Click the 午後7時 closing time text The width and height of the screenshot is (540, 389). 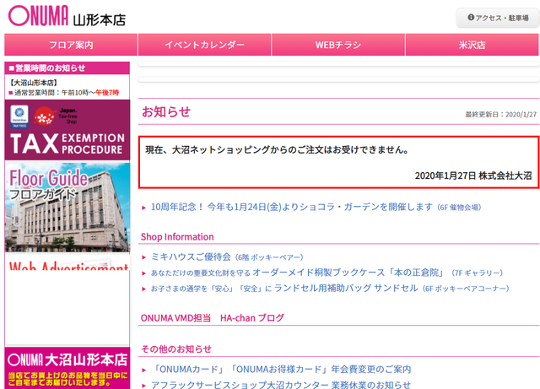point(107,93)
